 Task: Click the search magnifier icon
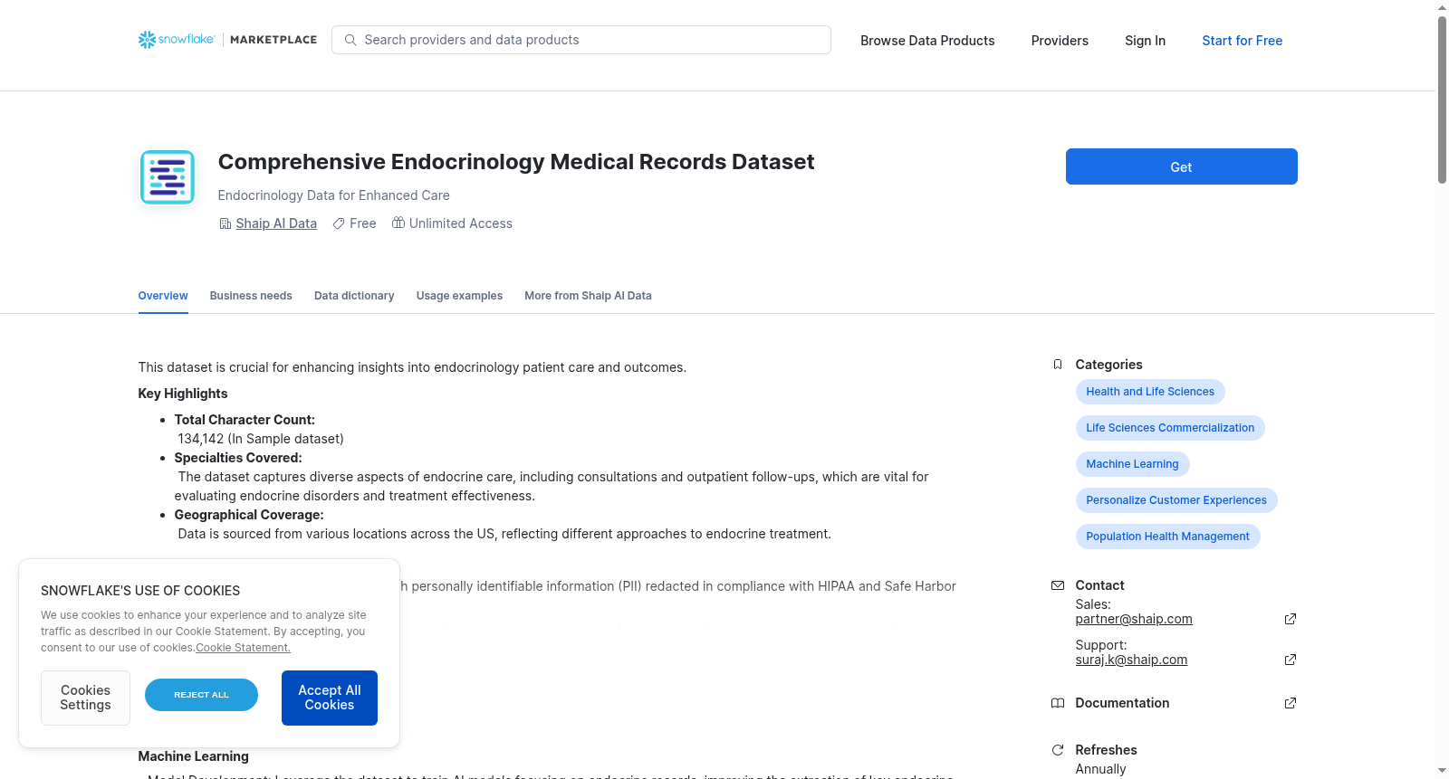350,40
